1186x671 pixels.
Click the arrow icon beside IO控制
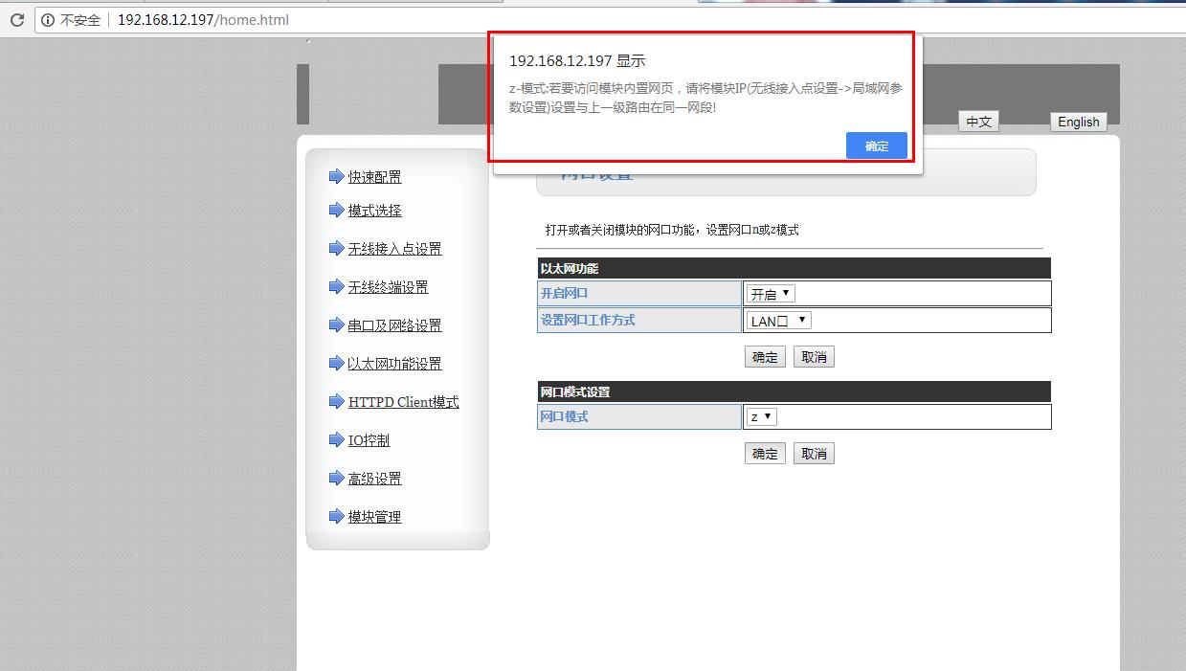(336, 439)
